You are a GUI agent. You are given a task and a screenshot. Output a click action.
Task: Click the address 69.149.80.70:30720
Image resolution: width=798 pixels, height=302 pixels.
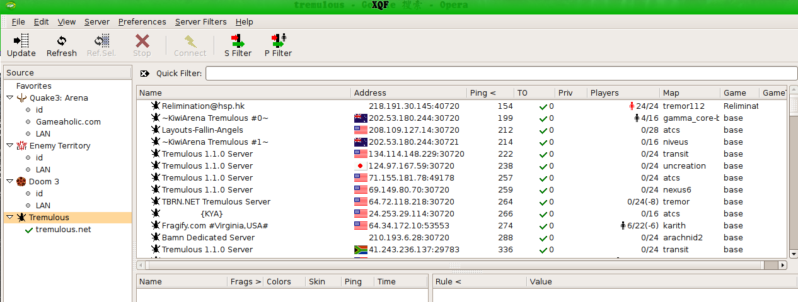409,190
